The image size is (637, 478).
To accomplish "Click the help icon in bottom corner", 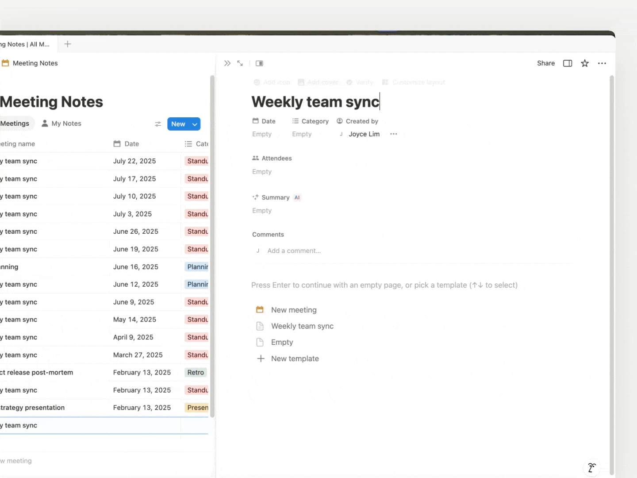I will point(591,467).
